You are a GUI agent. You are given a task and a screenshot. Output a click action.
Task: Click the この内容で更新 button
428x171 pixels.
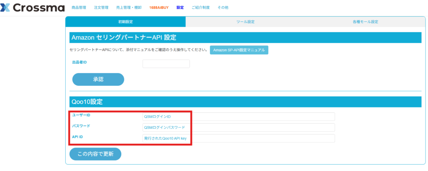(x=96, y=154)
